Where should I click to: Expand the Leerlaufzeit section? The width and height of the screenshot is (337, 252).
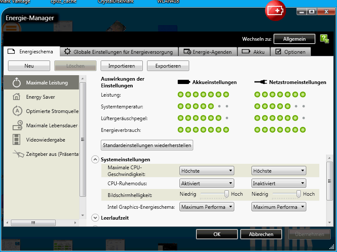pyautogui.click(x=95, y=218)
